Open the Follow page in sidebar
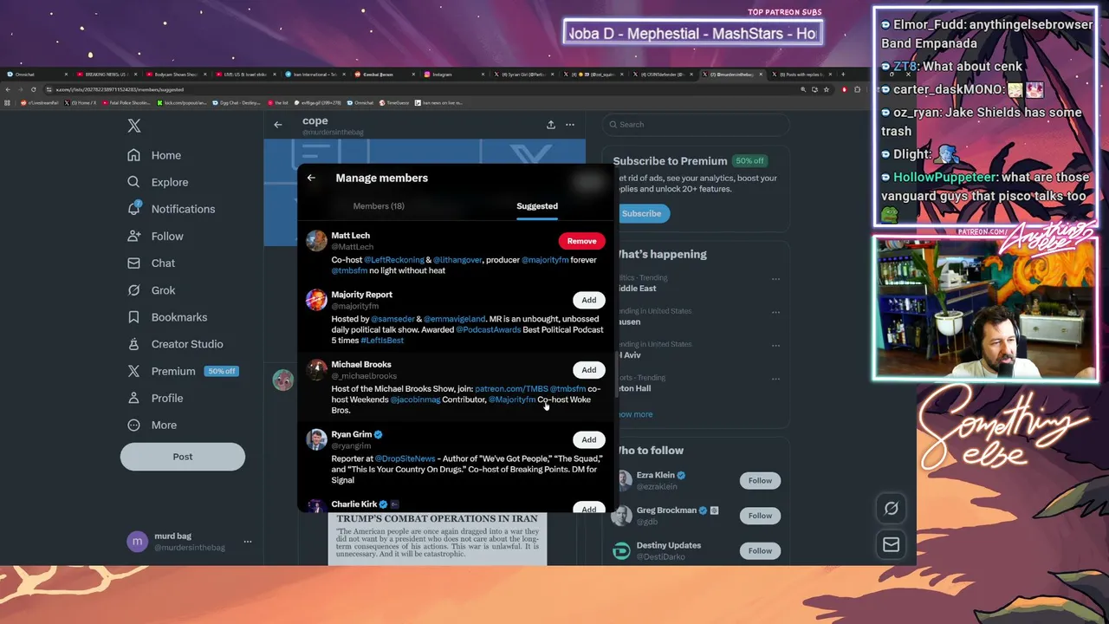Screen dimensions: 1109x624 coord(155,236)
